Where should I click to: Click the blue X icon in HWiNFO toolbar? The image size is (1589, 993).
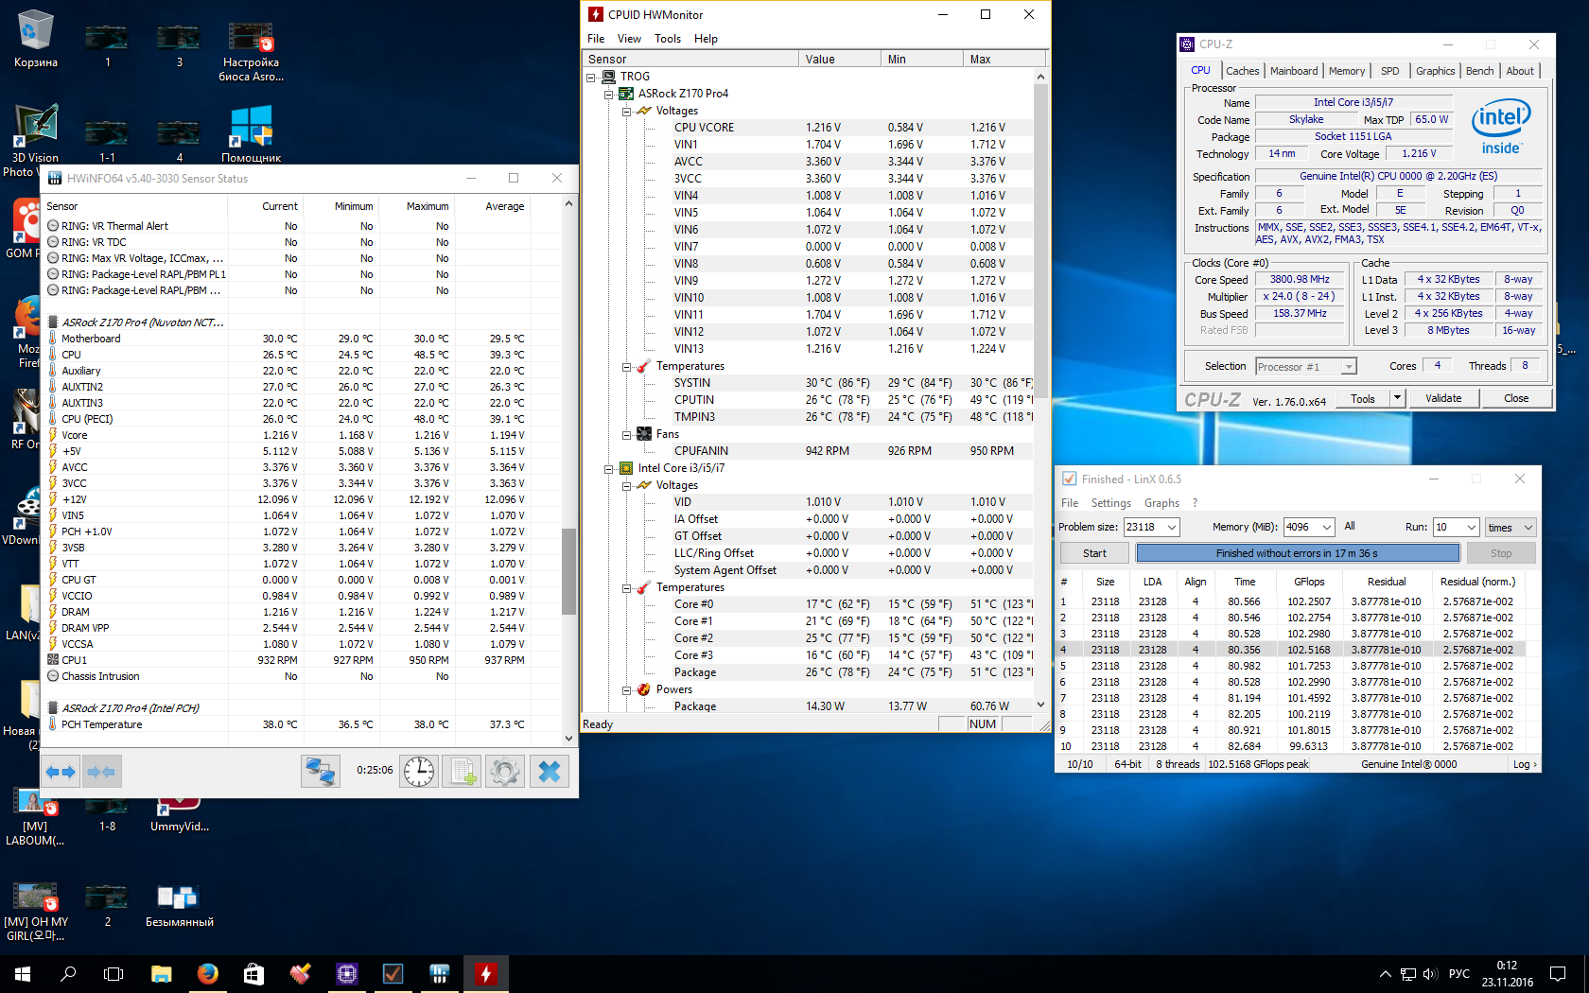coord(550,772)
